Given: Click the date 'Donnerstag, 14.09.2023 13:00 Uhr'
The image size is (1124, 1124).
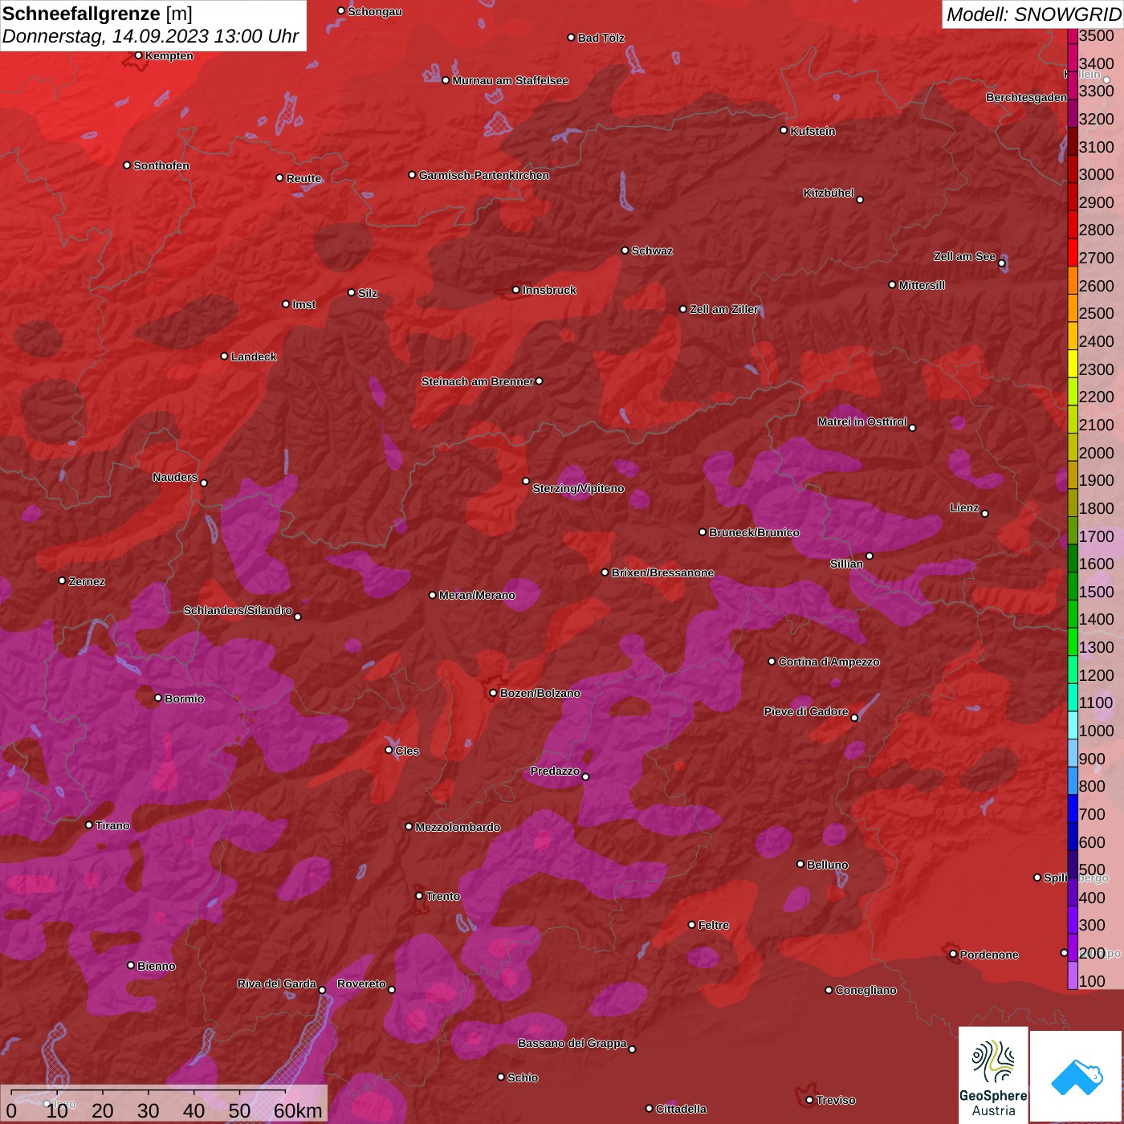Looking at the screenshot, I should pos(150,36).
